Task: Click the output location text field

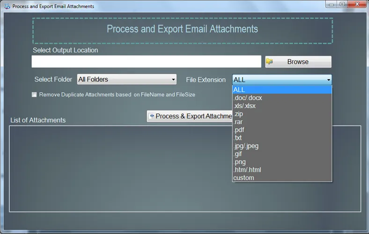Action: (147, 61)
